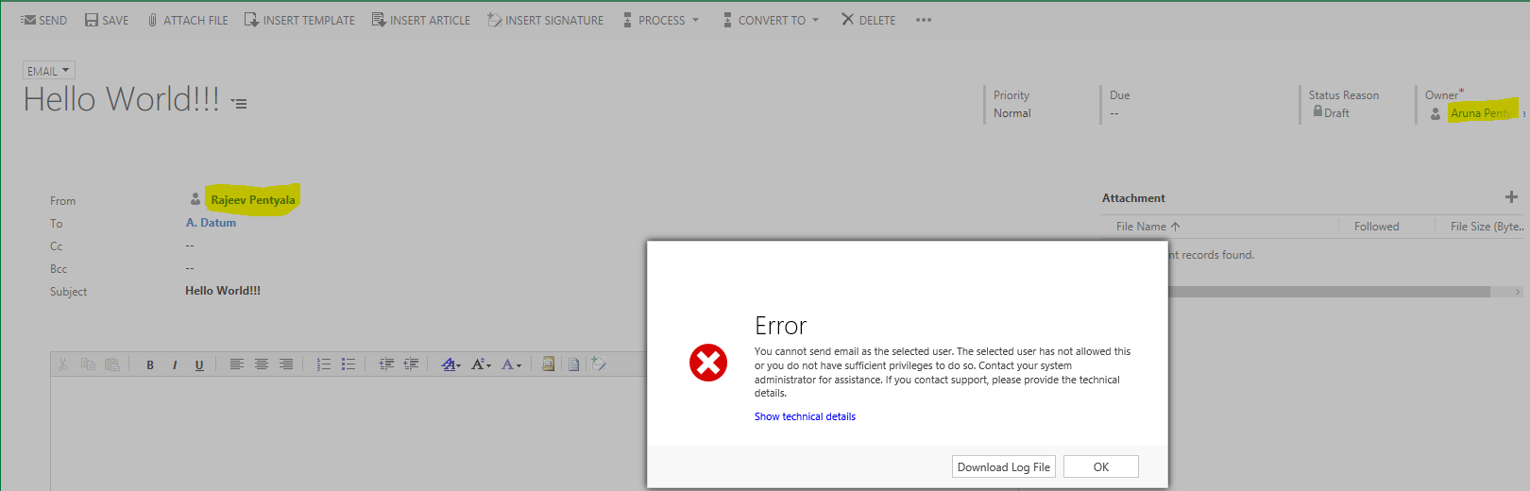Save the email draft

tap(107, 20)
